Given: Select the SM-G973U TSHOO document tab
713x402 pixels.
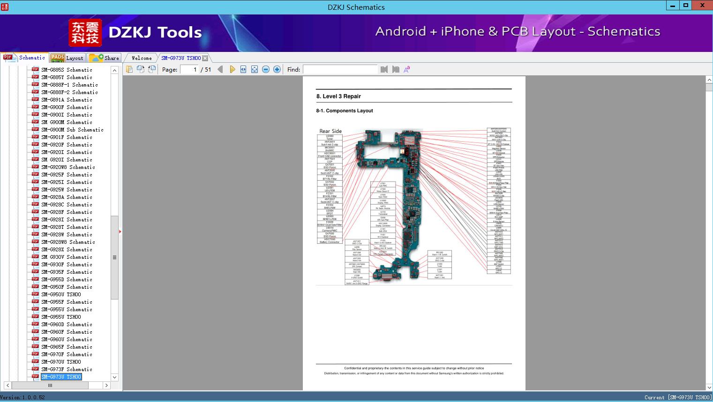Looking at the screenshot, I should 181,58.
